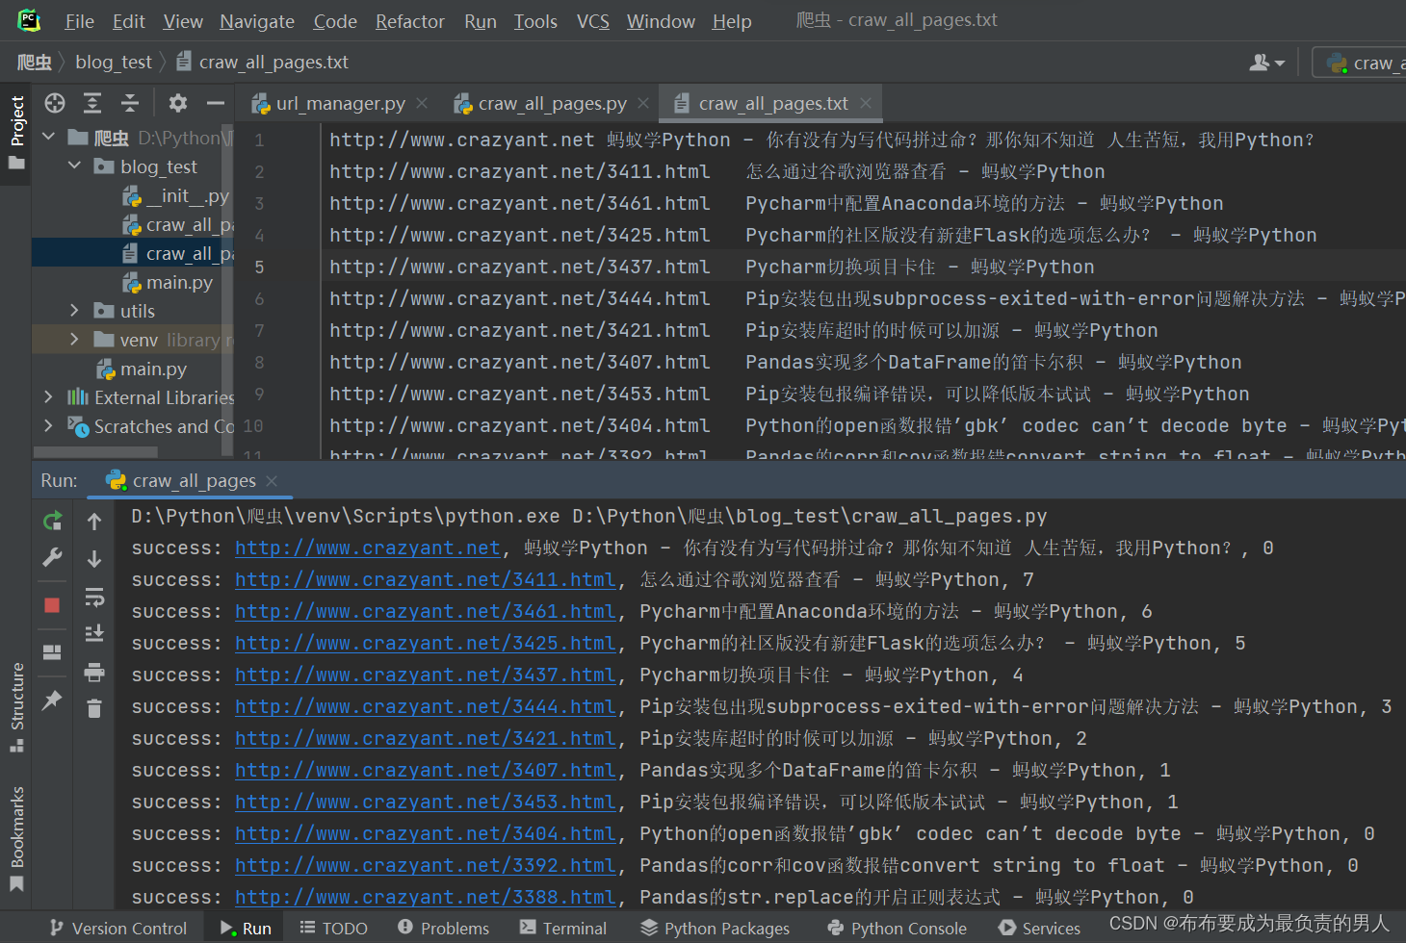
Task: Click Up the stack trace arrow
Action: click(94, 522)
